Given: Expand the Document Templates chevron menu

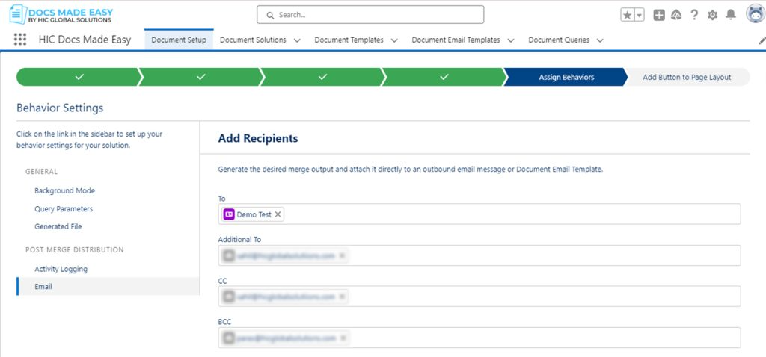Looking at the screenshot, I should click(x=394, y=40).
